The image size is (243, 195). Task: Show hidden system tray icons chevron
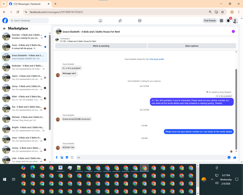(212, 179)
